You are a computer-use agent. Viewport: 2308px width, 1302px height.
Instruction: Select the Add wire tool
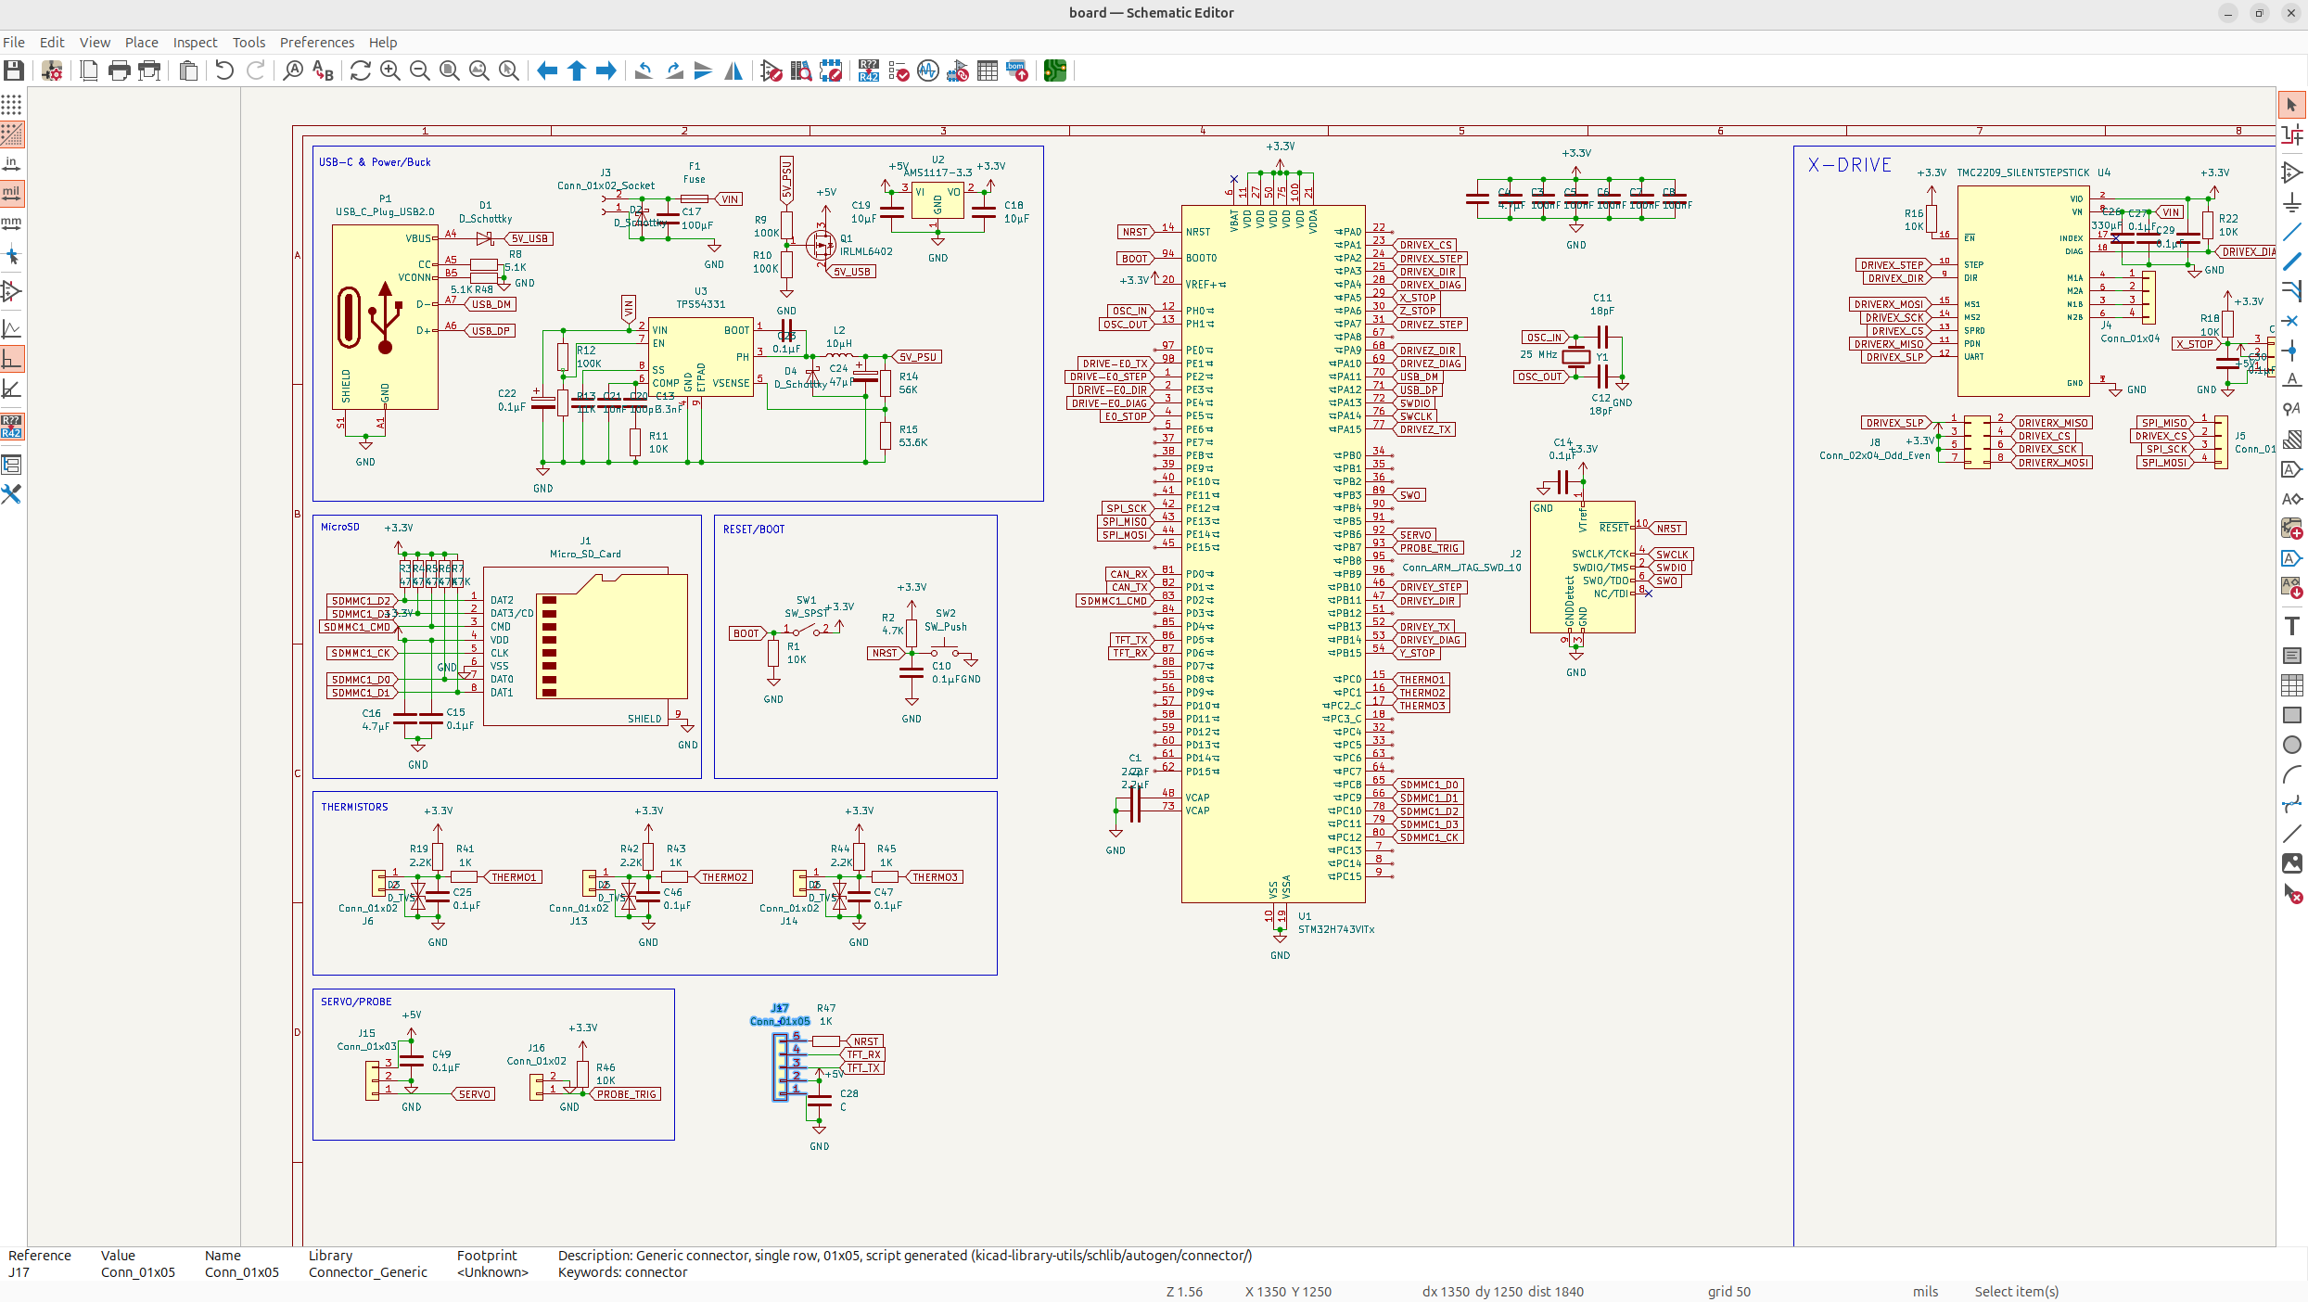[x=2291, y=233]
